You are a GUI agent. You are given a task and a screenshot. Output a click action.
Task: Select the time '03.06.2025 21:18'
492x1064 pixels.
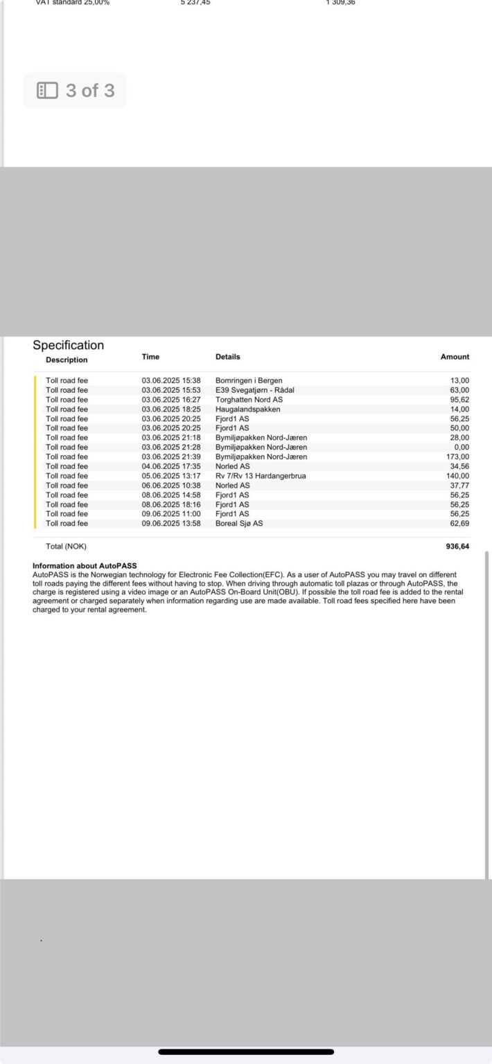pyautogui.click(x=171, y=438)
